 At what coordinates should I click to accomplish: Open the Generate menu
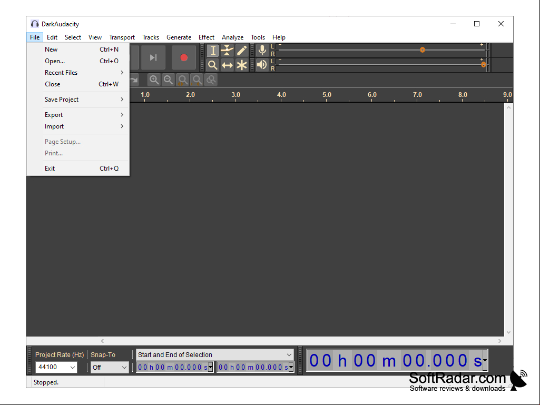(179, 37)
